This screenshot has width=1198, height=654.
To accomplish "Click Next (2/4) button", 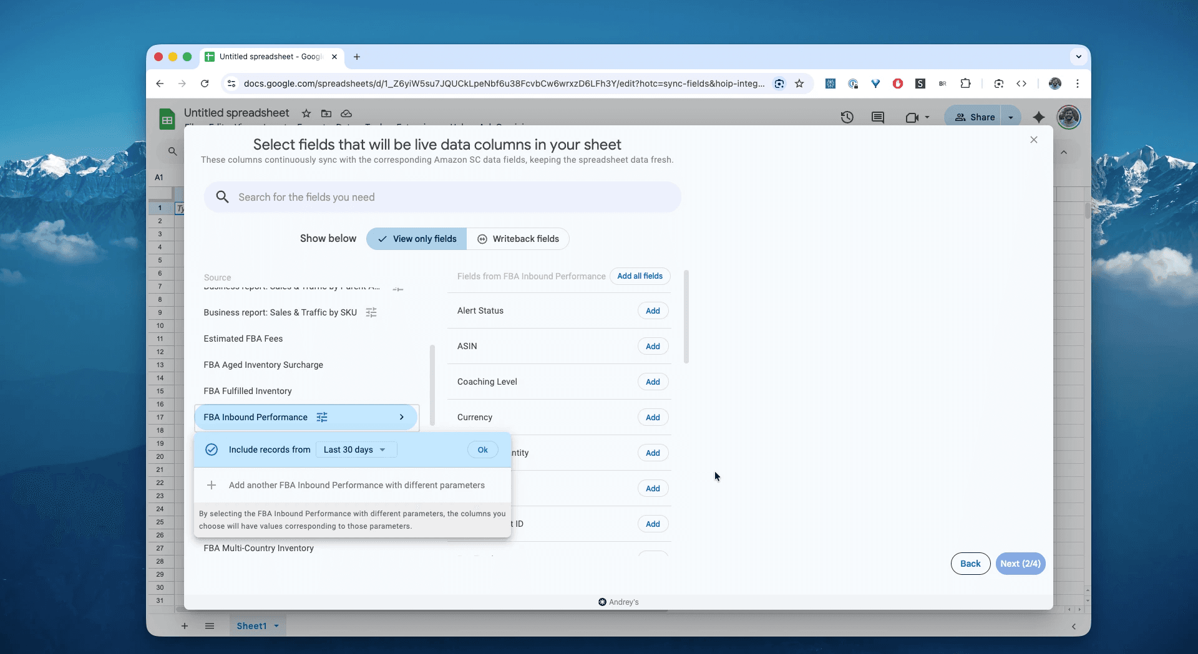I will click(1020, 564).
